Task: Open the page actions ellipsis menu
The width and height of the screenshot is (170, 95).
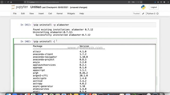Action: tap(138, 2)
